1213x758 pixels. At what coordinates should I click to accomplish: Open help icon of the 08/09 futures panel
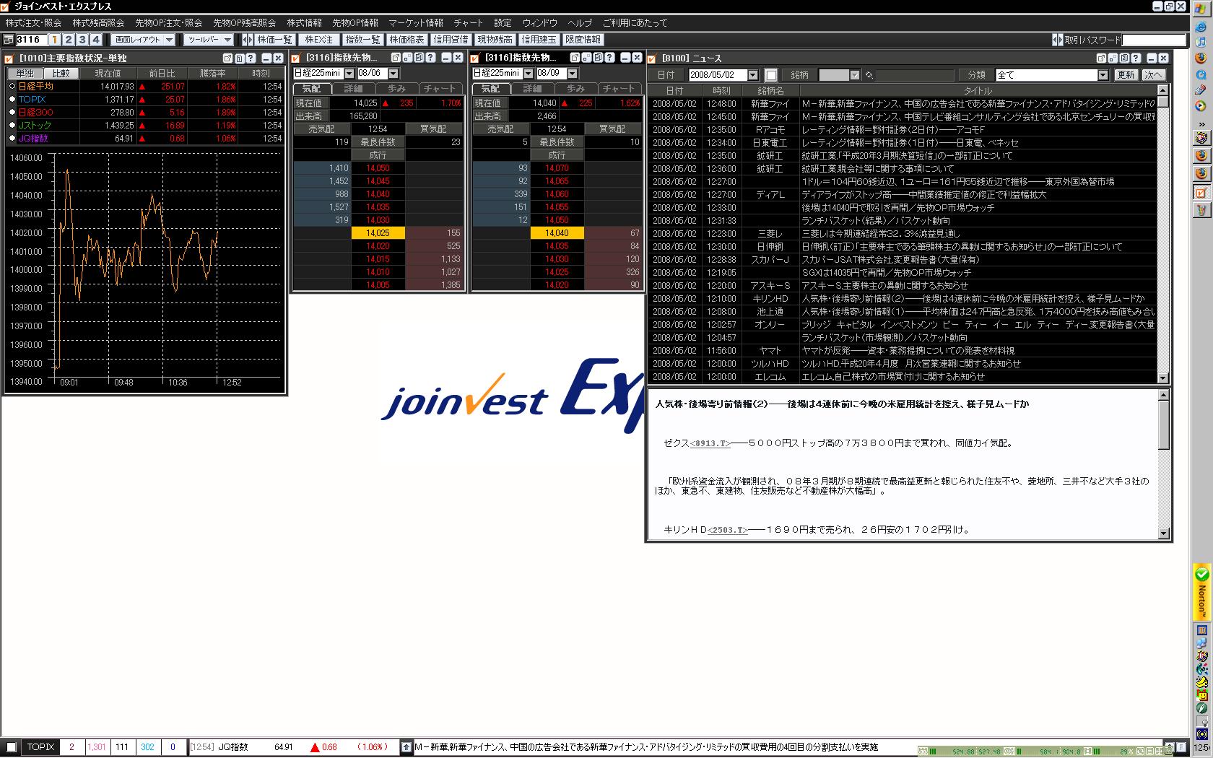tap(610, 58)
